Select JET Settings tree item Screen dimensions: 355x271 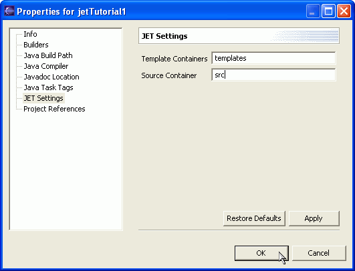coord(43,98)
